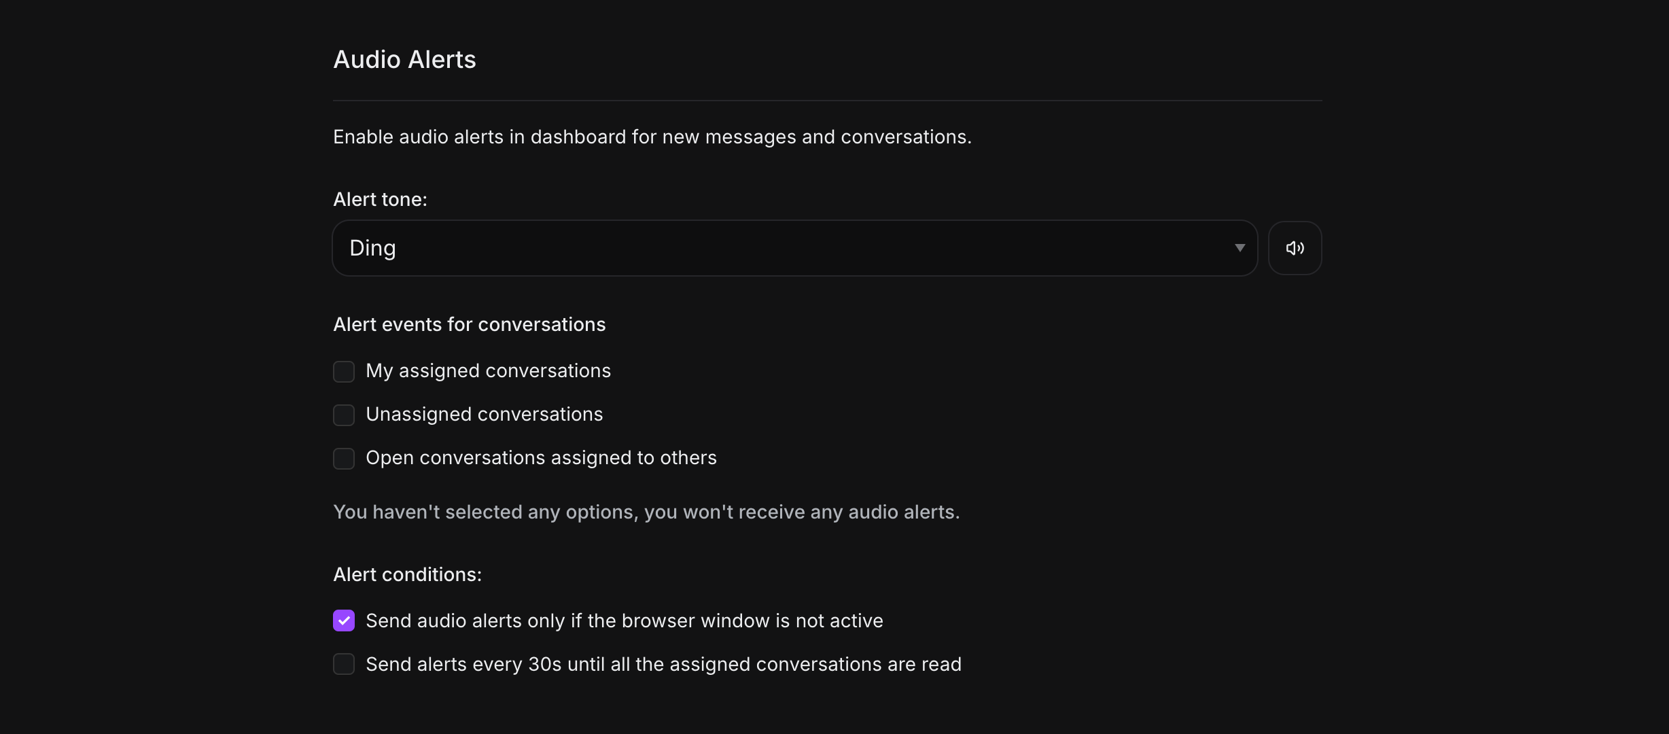
Task: Click the Ding value text
Action: 372,248
